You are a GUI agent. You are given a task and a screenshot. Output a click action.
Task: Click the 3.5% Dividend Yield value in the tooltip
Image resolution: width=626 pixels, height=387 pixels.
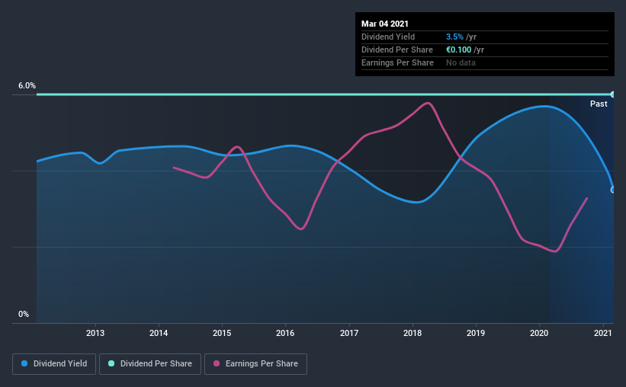click(454, 37)
